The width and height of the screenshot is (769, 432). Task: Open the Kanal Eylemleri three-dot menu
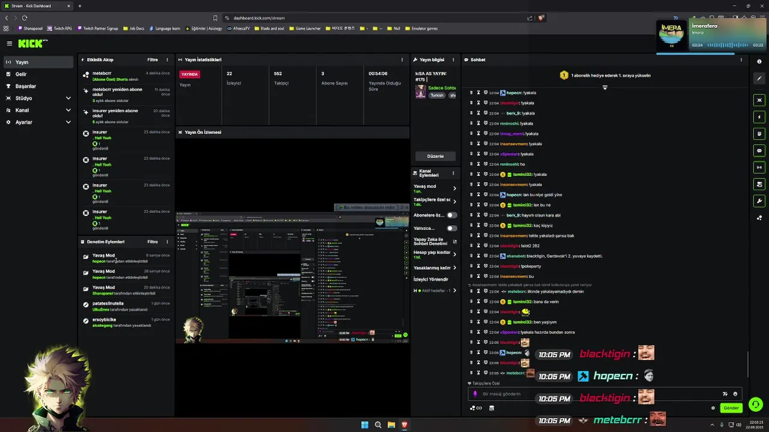[x=453, y=173]
